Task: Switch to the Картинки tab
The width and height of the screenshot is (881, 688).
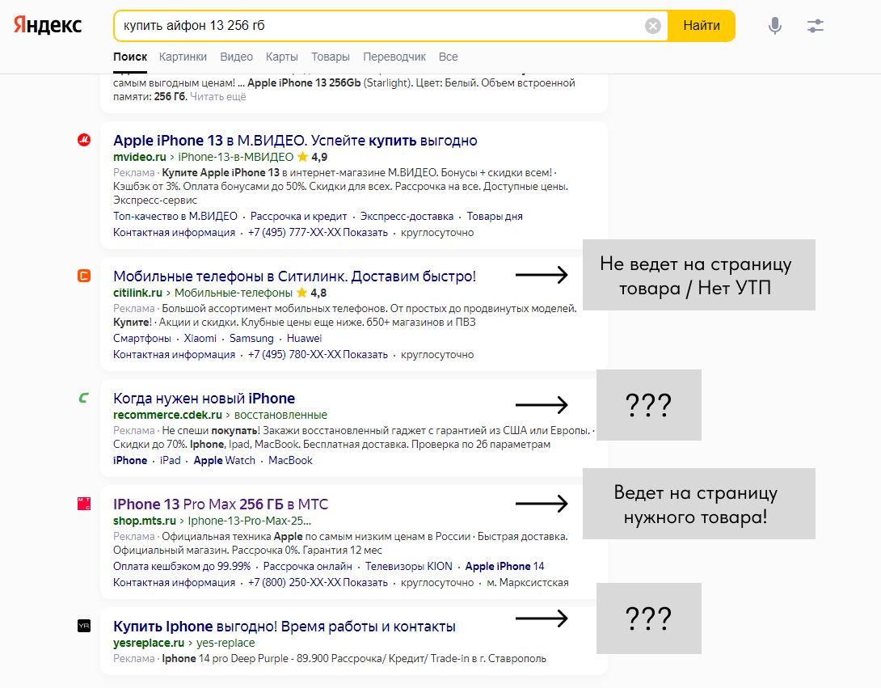Action: 183,57
